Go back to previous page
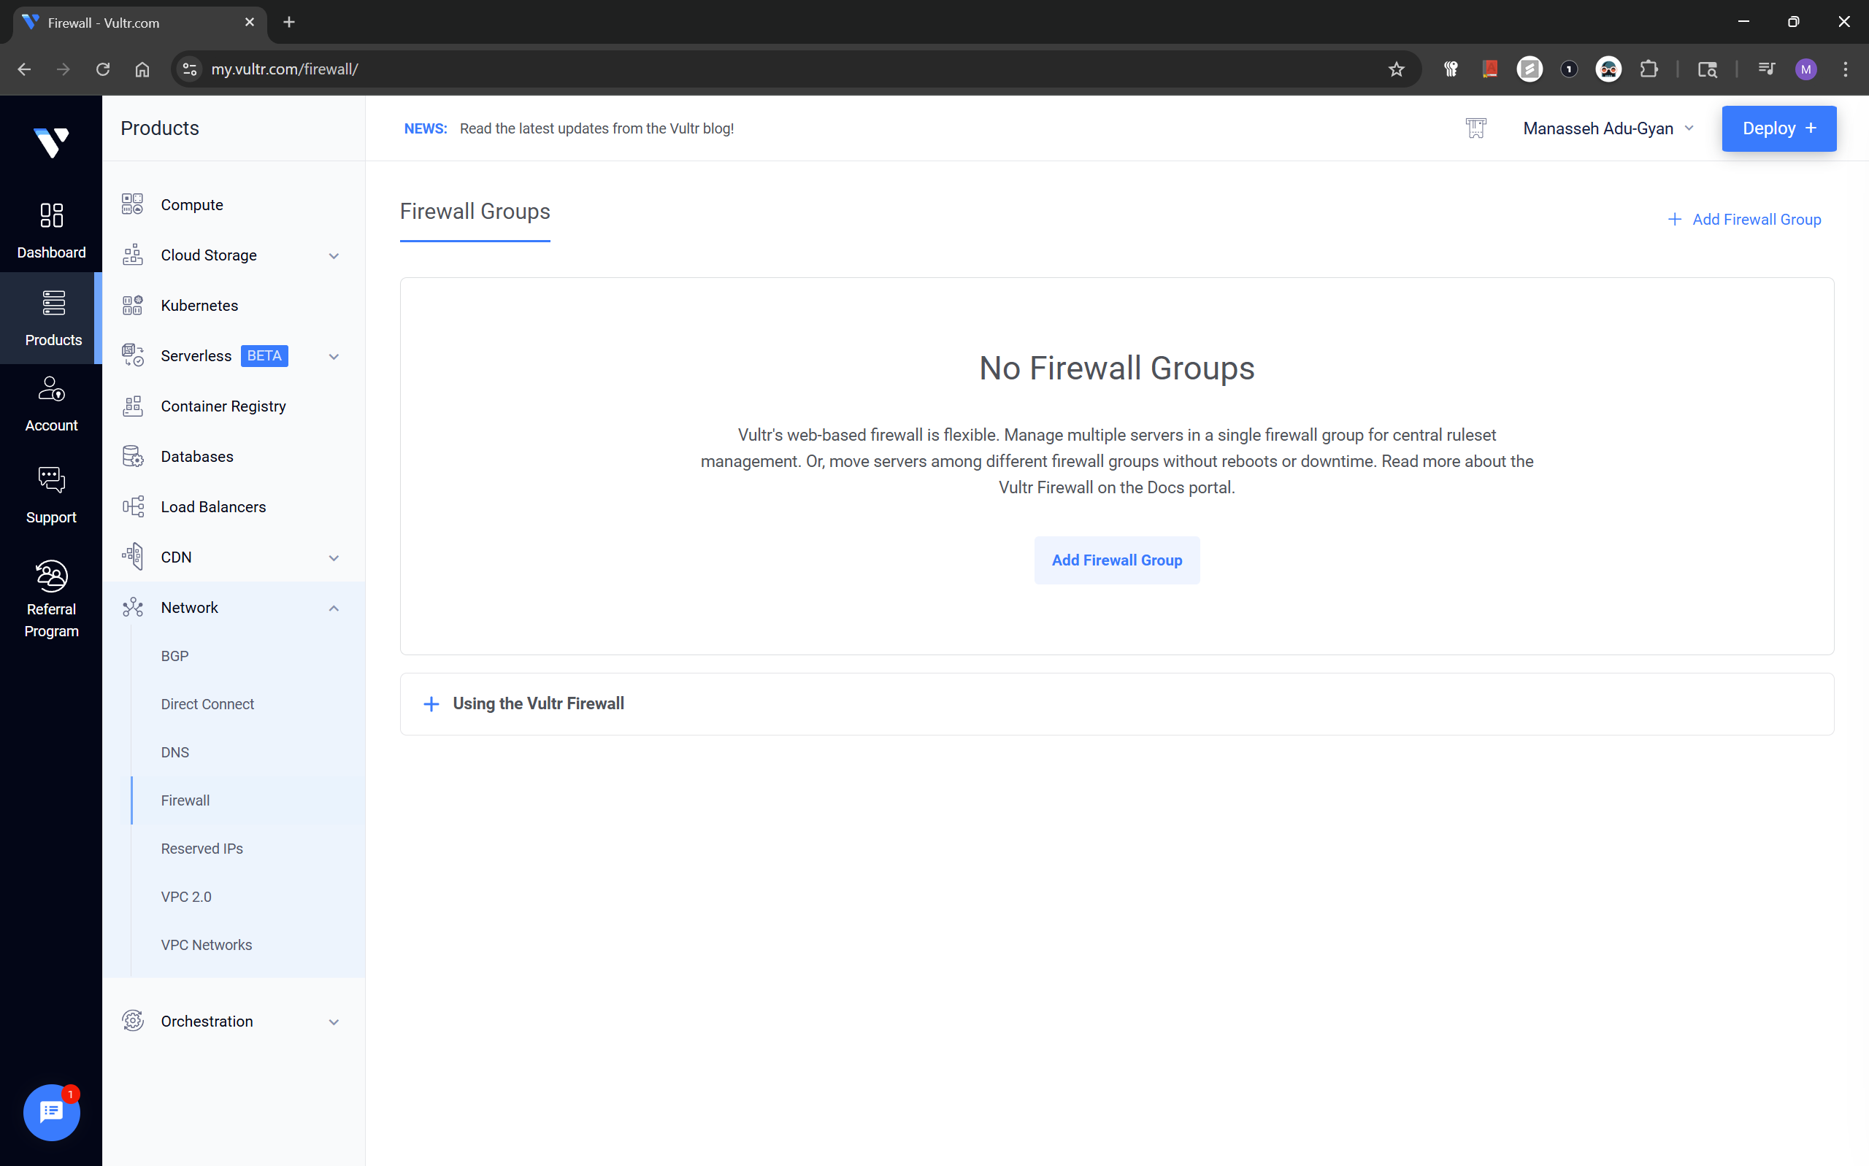1869x1166 pixels. click(25, 69)
